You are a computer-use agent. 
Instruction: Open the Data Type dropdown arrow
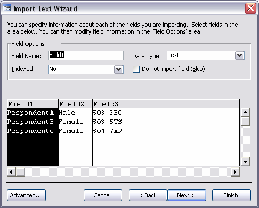(240, 55)
